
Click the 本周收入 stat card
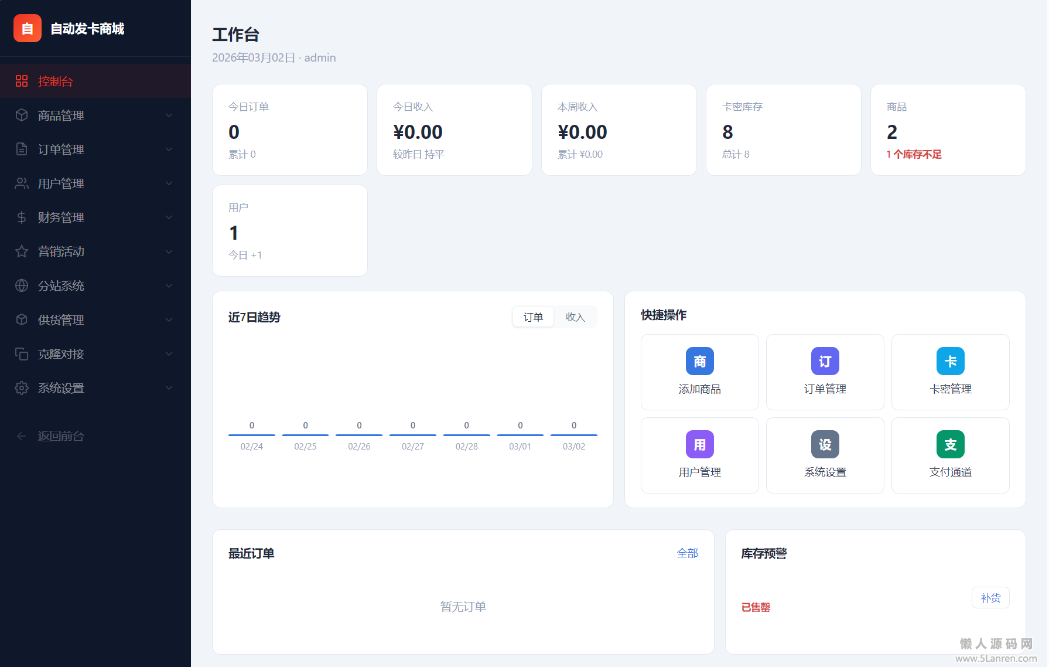pos(619,130)
